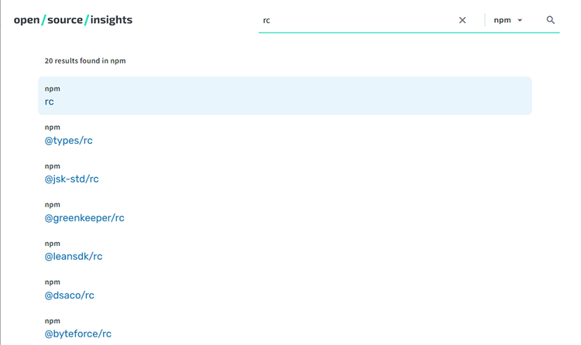Open the '@types/rc' package result
Viewport: 581px width, 345px height.
(68, 140)
